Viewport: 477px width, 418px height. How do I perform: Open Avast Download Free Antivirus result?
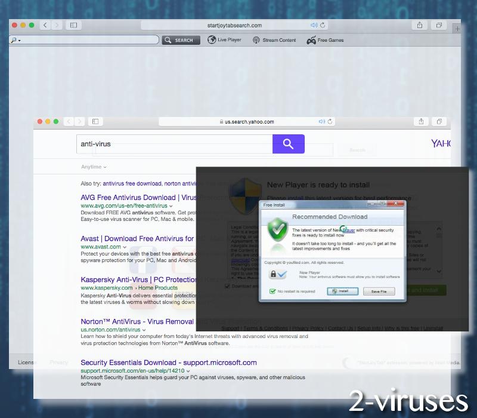tap(137, 238)
